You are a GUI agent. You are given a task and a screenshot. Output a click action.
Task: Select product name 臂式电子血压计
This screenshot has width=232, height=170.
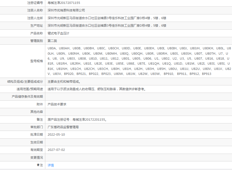pyautogui.click(x=58, y=33)
